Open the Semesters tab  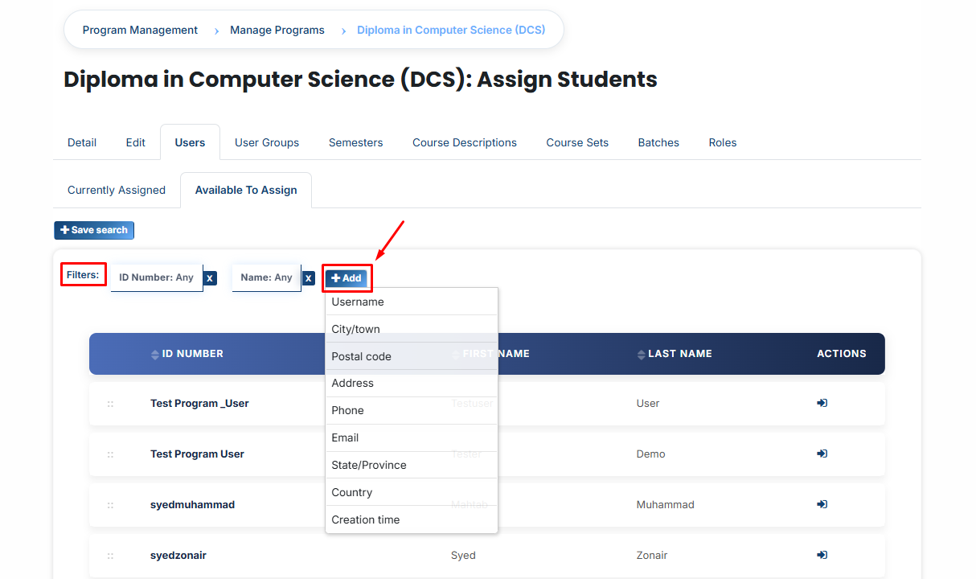356,142
